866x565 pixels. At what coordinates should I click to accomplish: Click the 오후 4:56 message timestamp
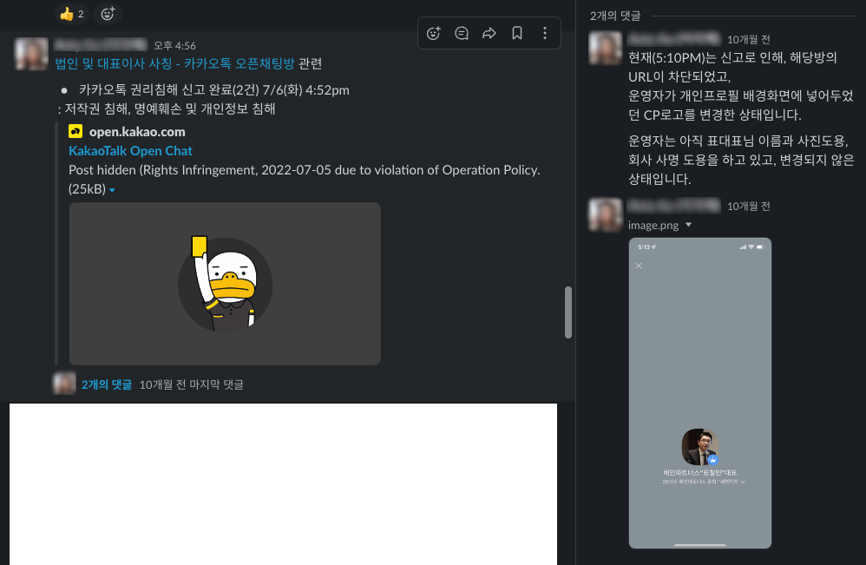point(174,45)
